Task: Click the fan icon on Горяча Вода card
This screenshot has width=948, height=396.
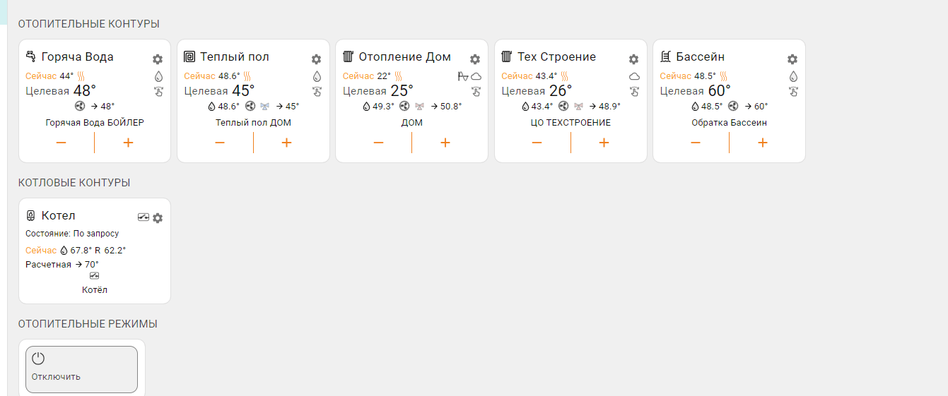Action: click(79, 107)
